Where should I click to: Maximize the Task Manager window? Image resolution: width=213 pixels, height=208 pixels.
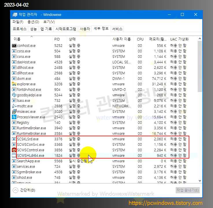pos(182,14)
